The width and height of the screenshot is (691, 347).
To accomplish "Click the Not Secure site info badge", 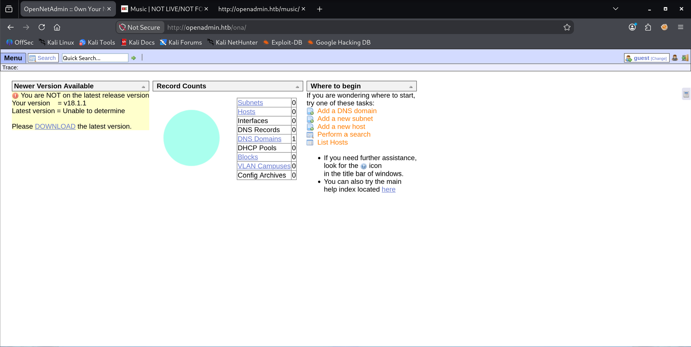I will tap(140, 27).
